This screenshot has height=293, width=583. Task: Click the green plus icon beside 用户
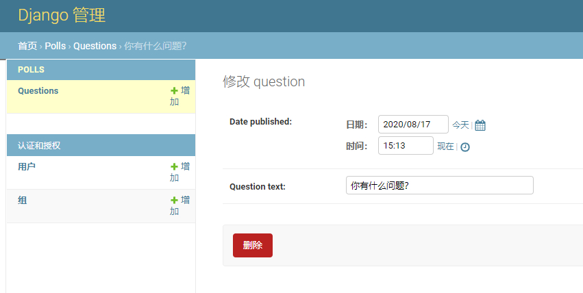coord(174,167)
